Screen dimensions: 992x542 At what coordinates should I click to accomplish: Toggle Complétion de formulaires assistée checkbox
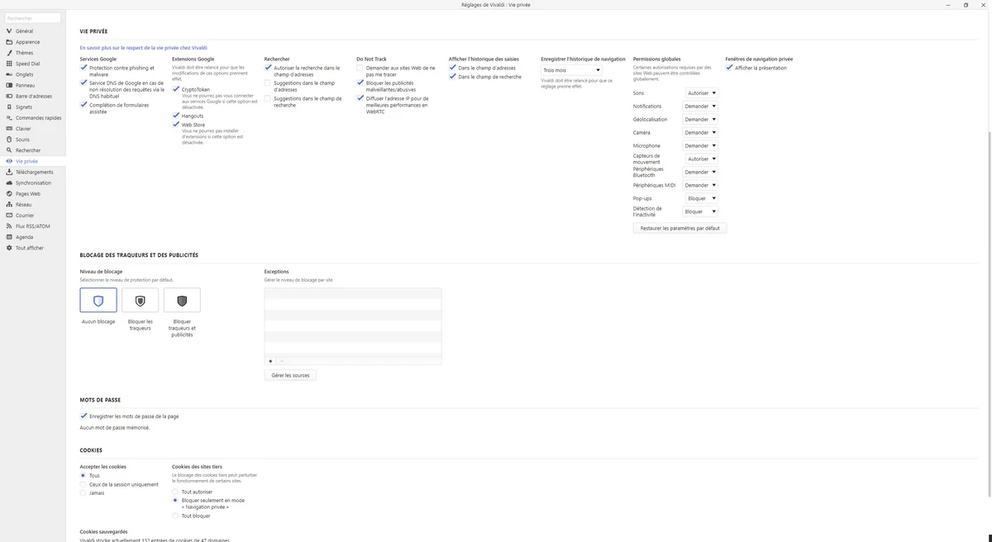coord(83,104)
